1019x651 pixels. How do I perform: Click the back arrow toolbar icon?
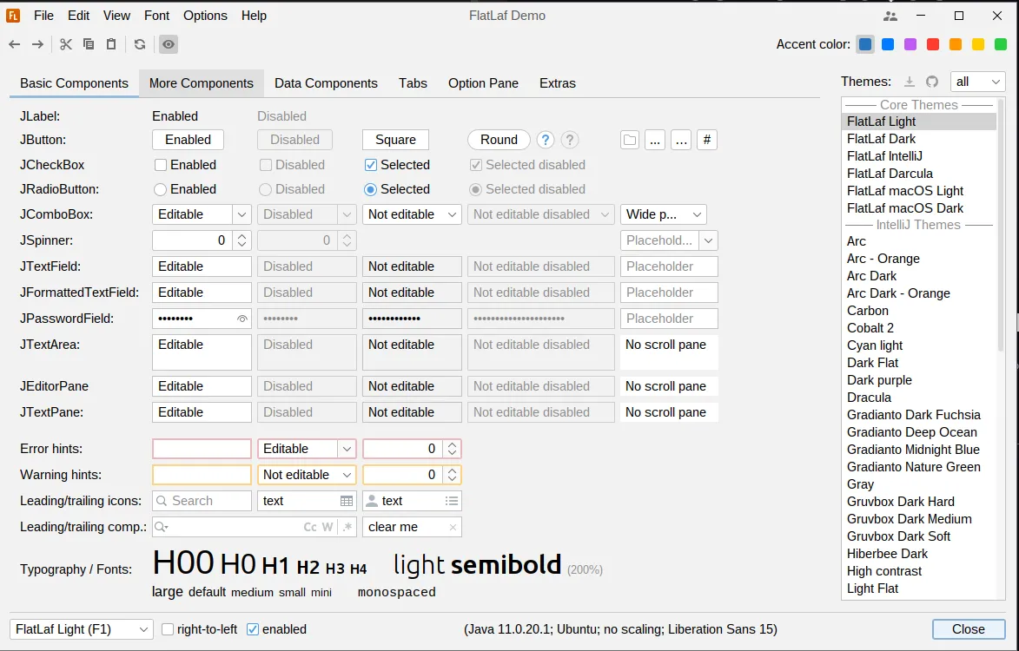tap(14, 44)
